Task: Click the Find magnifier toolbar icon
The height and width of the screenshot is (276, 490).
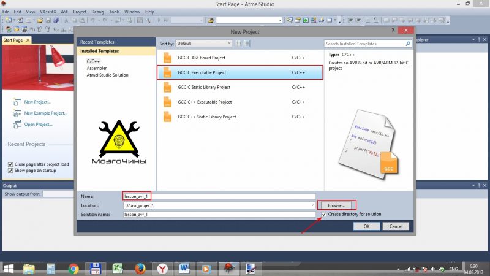Action: tap(148, 20)
